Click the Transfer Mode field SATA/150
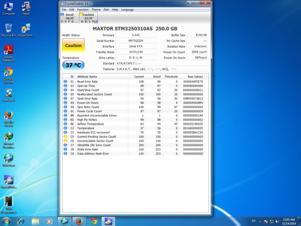301x226 pixels. pos(136,52)
